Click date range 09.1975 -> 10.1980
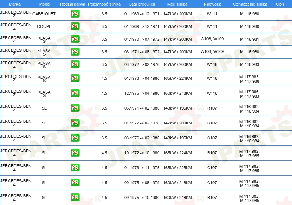292x205 pixels. tap(142, 198)
